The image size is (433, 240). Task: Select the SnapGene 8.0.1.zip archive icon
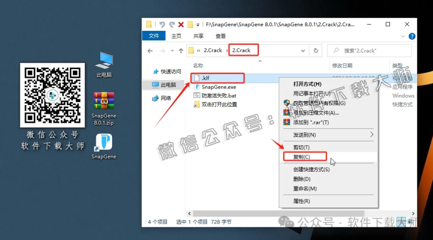[x=104, y=108]
